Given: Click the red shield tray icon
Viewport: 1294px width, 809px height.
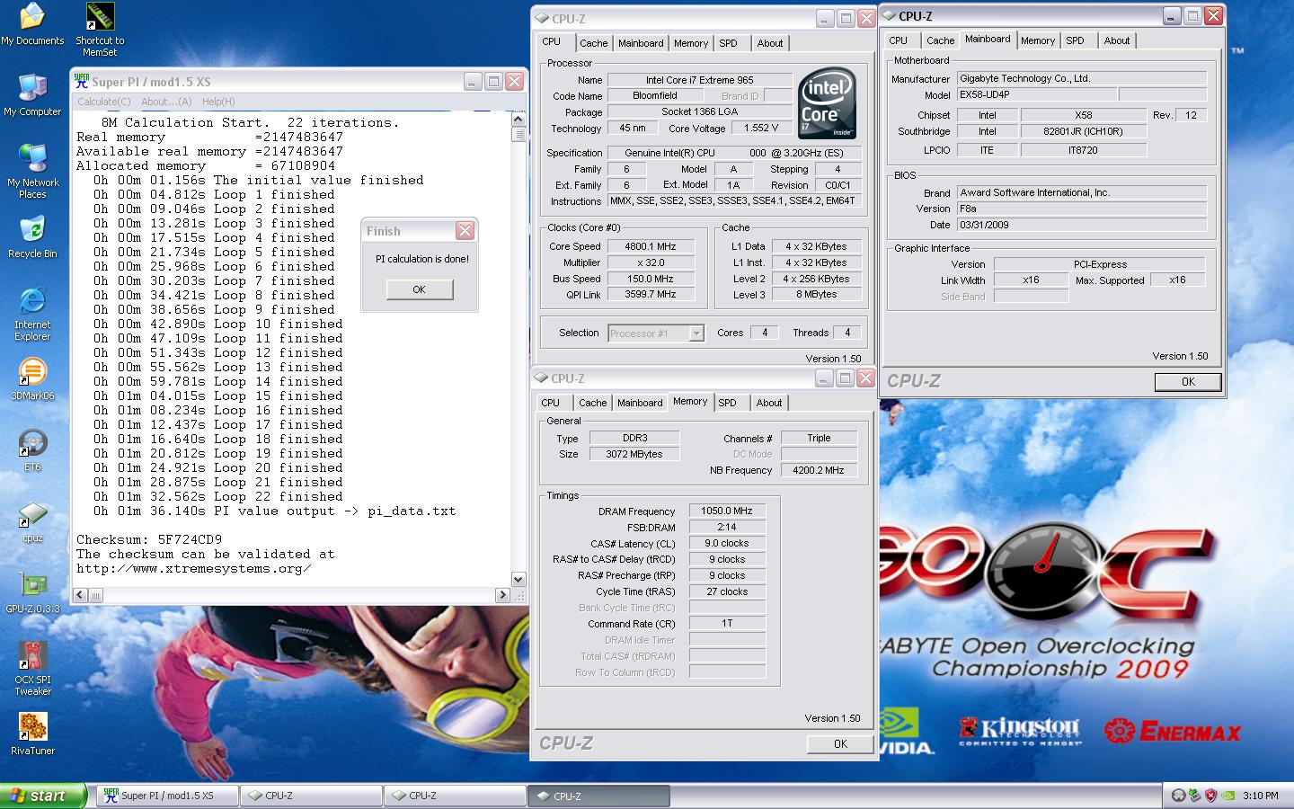Looking at the screenshot, I should (1210, 796).
